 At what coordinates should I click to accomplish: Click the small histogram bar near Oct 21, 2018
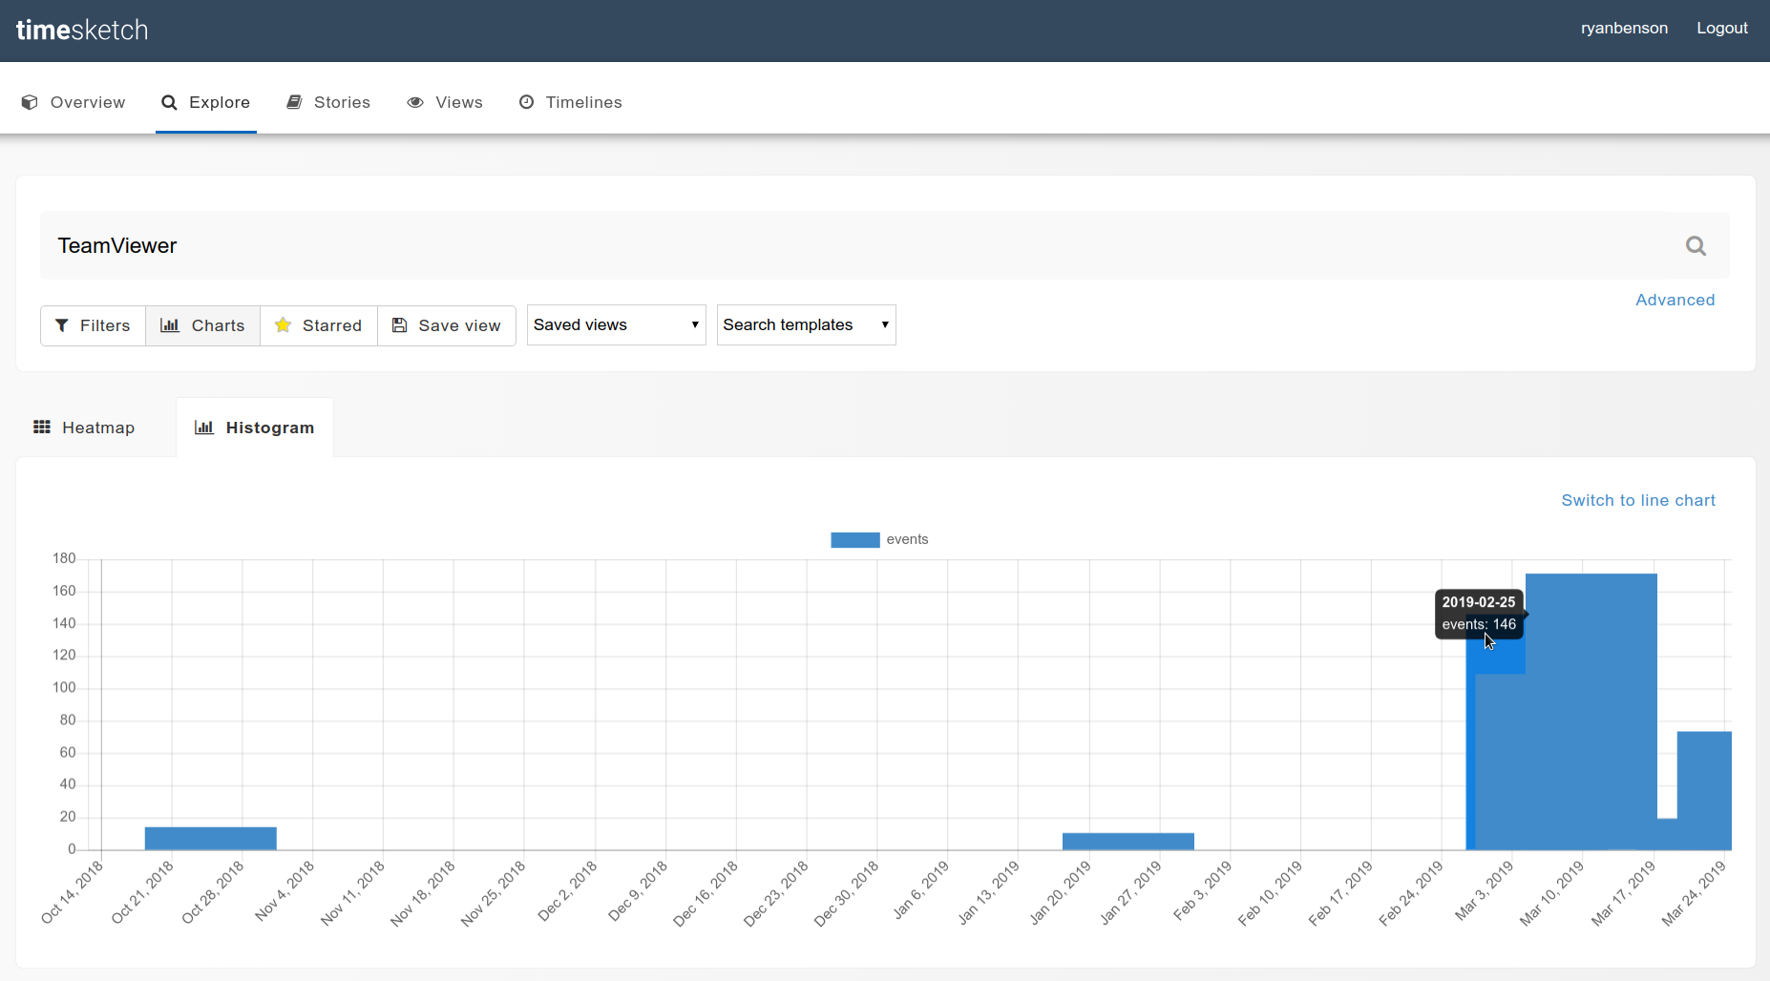pyautogui.click(x=211, y=839)
